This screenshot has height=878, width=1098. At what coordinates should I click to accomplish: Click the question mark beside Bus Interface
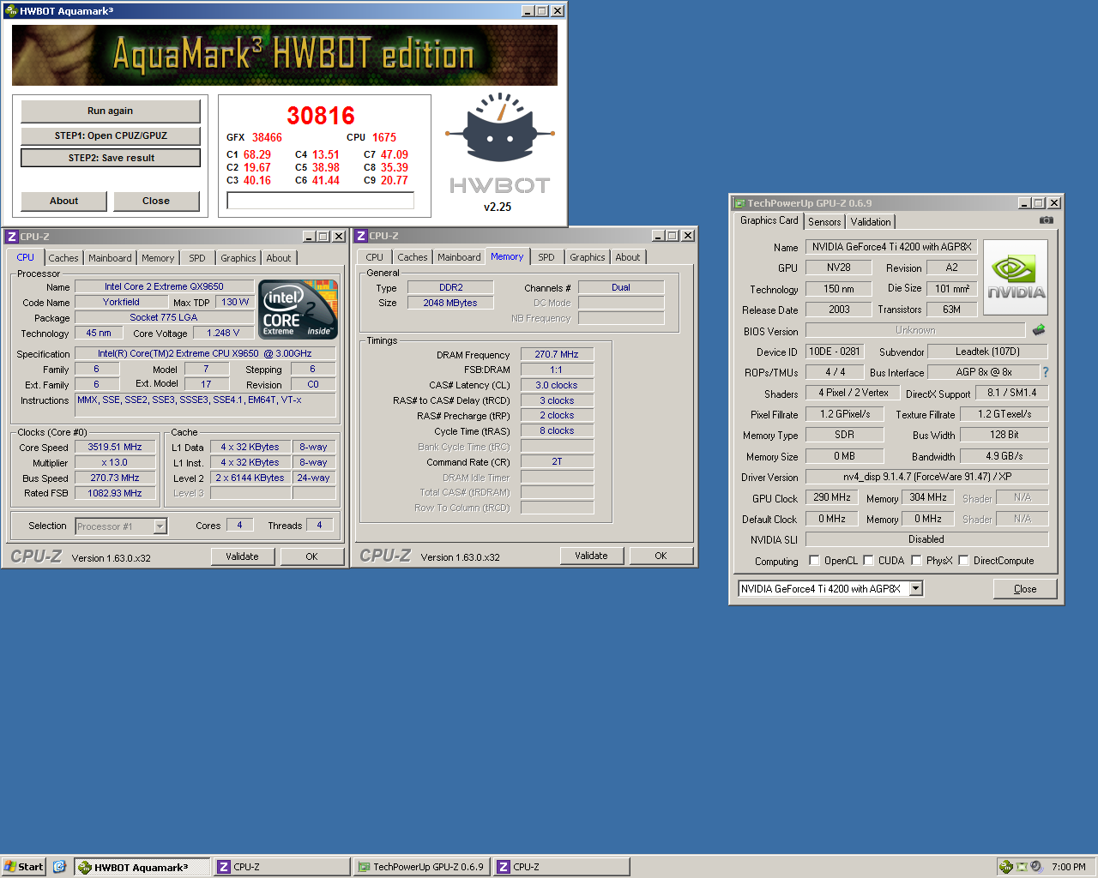coord(1046,372)
